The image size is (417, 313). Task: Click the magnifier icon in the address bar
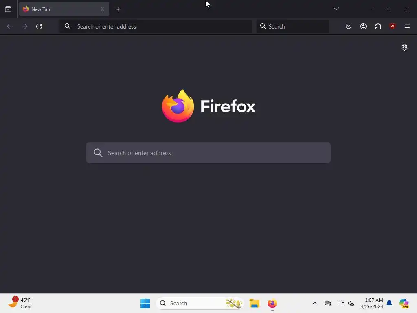tap(68, 26)
